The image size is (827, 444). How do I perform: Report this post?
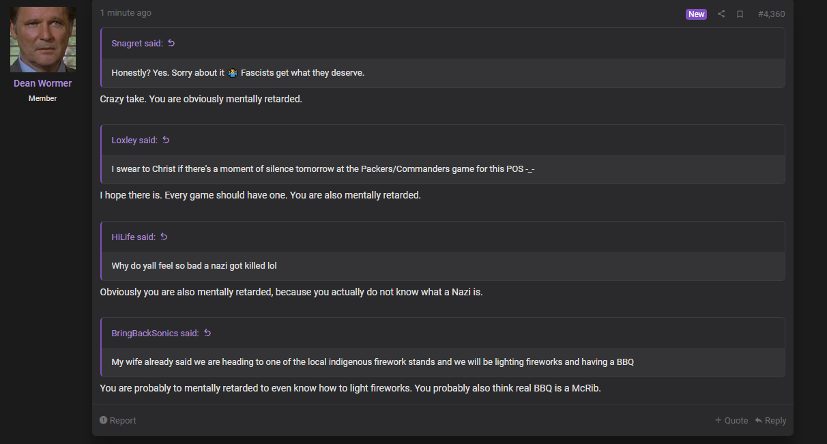(118, 420)
